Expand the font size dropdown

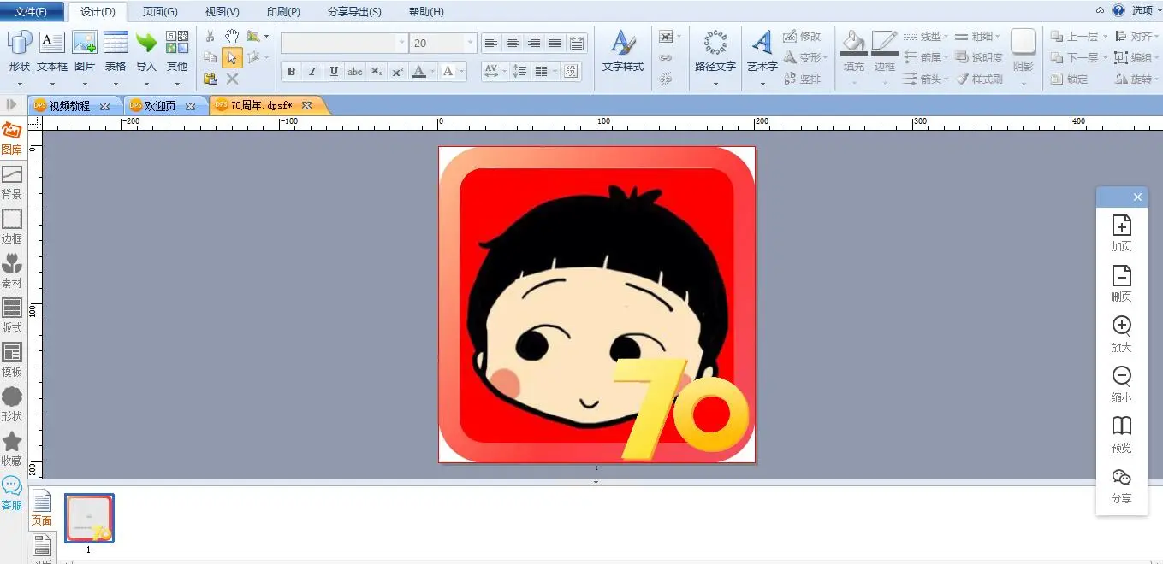click(470, 43)
